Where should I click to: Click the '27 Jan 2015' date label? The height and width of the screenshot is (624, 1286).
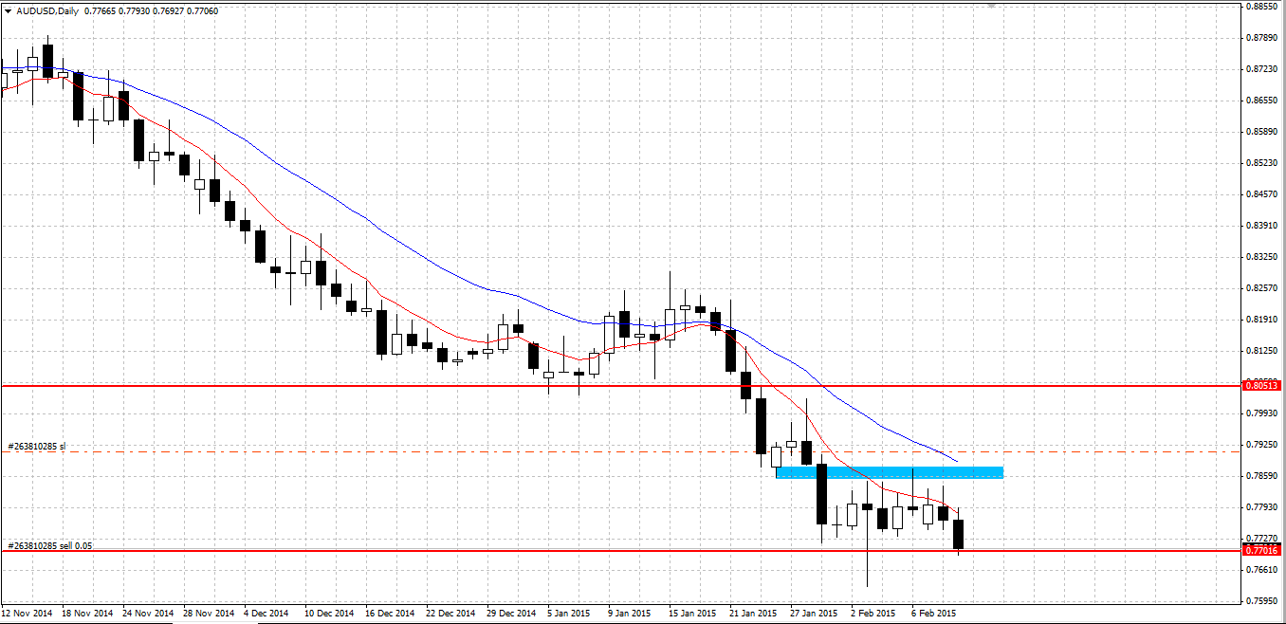click(x=814, y=614)
